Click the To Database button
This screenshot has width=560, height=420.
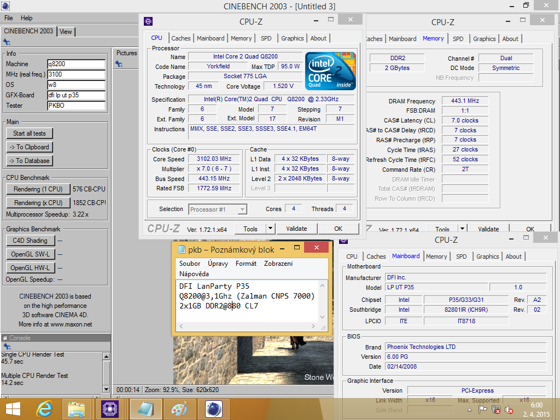pos(30,161)
